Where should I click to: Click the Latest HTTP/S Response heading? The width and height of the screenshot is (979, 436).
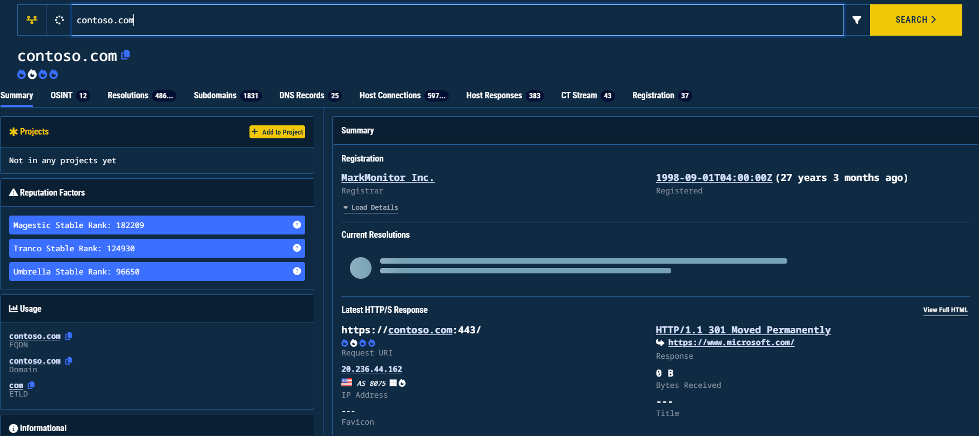pyautogui.click(x=384, y=310)
